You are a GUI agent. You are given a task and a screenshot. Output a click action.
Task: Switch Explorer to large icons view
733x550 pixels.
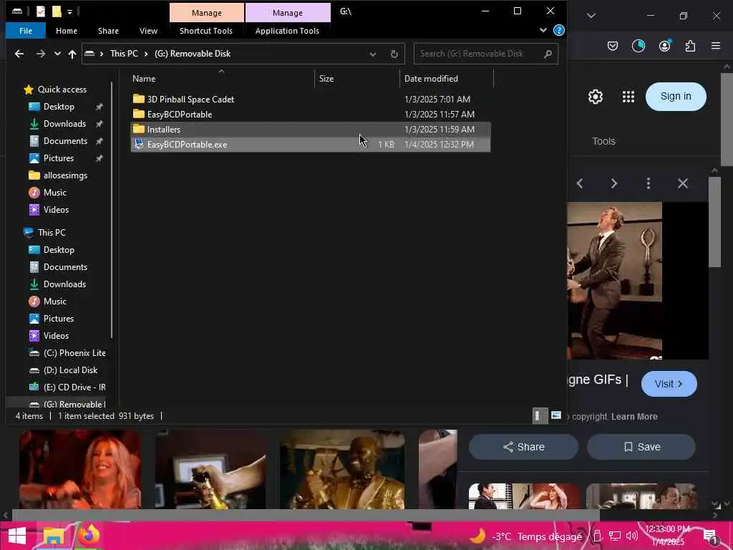[555, 415]
